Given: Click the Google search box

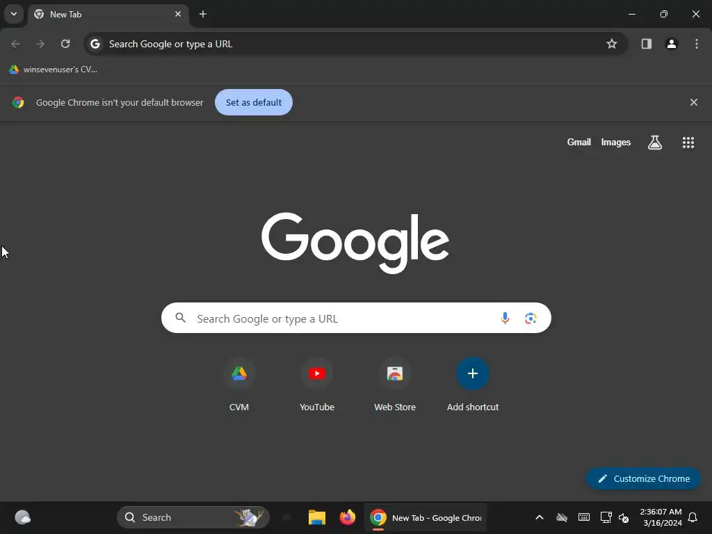Looking at the screenshot, I should 356,318.
